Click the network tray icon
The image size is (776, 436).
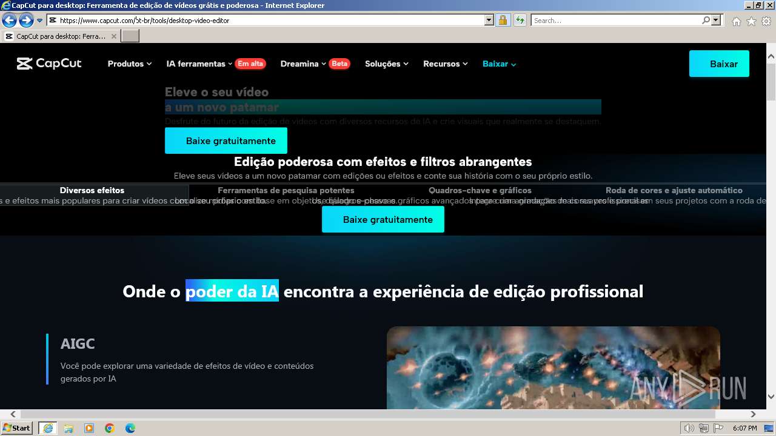point(703,428)
